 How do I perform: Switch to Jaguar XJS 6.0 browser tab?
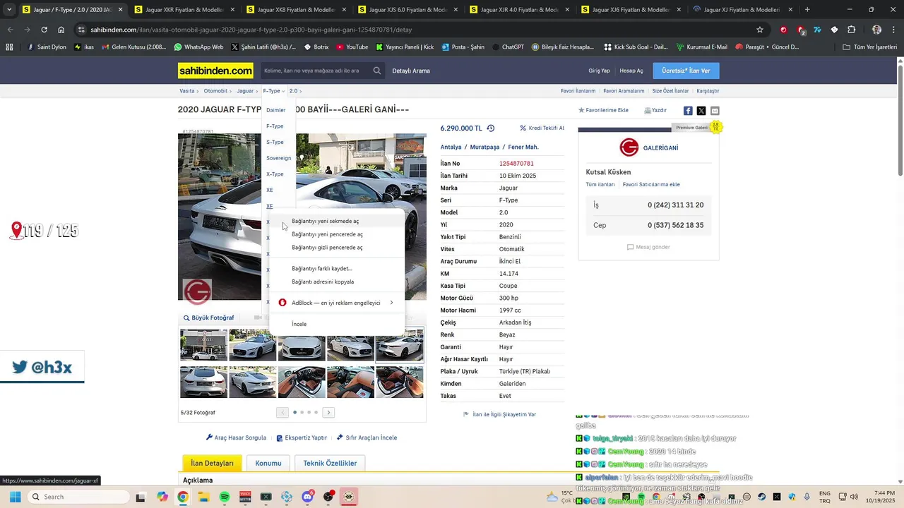pos(406,10)
